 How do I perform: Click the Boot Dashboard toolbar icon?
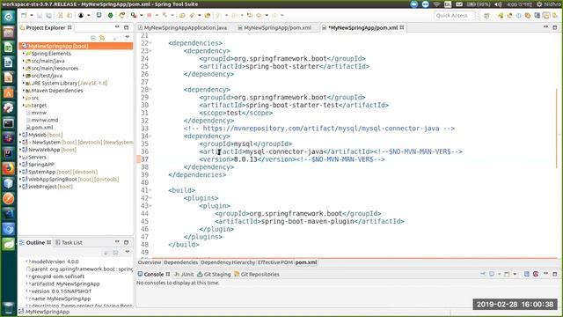click(99, 16)
